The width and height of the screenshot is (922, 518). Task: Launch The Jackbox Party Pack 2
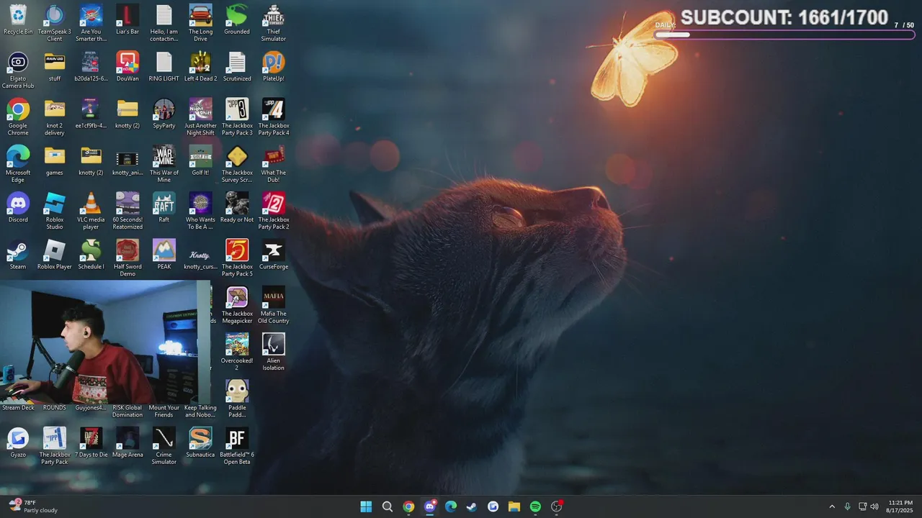click(x=274, y=211)
